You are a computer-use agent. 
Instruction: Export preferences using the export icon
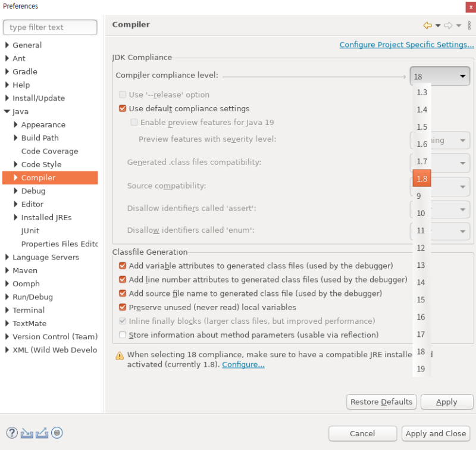click(40, 433)
